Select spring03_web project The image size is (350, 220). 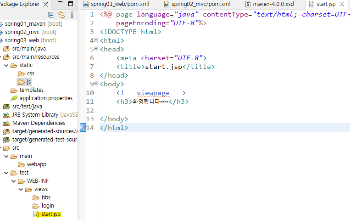click(30, 40)
